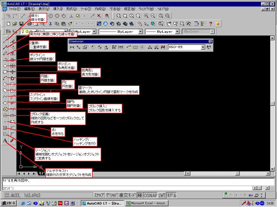Toggle LWT lineweight display

pos(162,195)
